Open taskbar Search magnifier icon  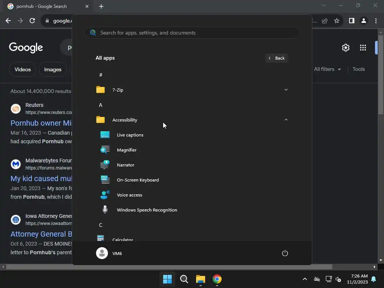point(184,279)
